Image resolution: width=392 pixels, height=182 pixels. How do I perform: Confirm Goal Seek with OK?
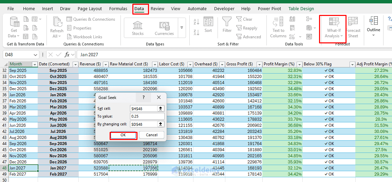coord(123,135)
